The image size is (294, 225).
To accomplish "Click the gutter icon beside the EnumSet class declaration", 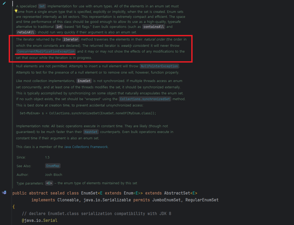I will [x=4, y=193].
